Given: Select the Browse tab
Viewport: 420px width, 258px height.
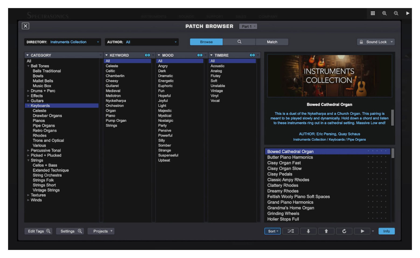Looking at the screenshot, I should click(x=206, y=42).
